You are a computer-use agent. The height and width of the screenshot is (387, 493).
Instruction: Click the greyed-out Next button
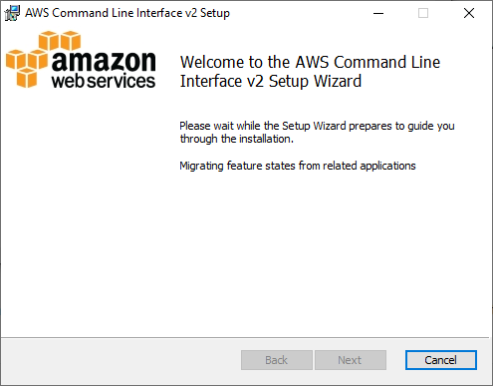click(351, 360)
